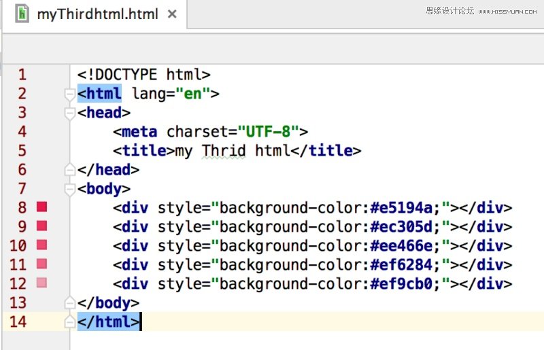Click fold end marker at closing body tag

[69, 302]
